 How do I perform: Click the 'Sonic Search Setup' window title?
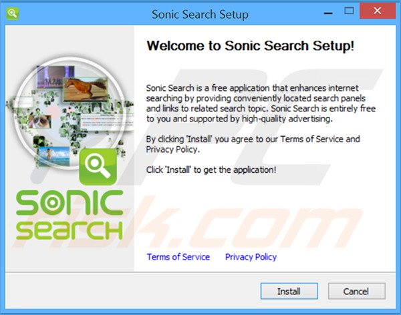click(x=200, y=14)
